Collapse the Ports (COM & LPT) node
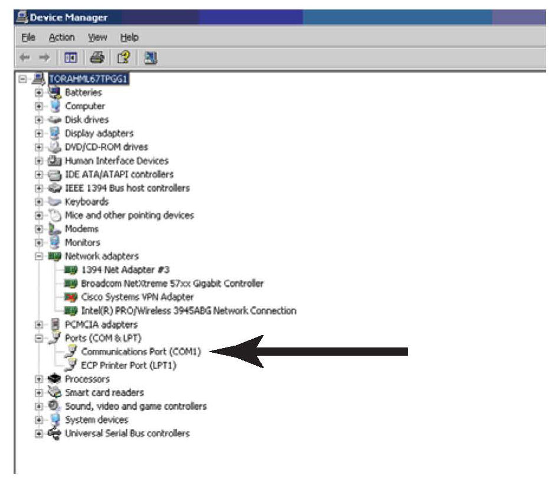Screen dimensions: 552x481 click(39, 339)
